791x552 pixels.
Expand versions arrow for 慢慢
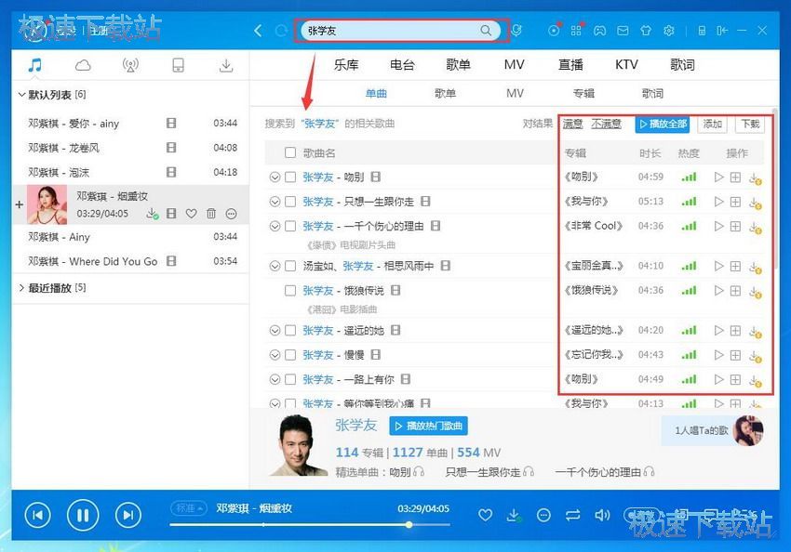(275, 355)
